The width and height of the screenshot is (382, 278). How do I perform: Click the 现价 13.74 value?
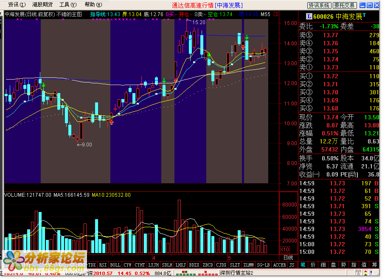click(331, 118)
